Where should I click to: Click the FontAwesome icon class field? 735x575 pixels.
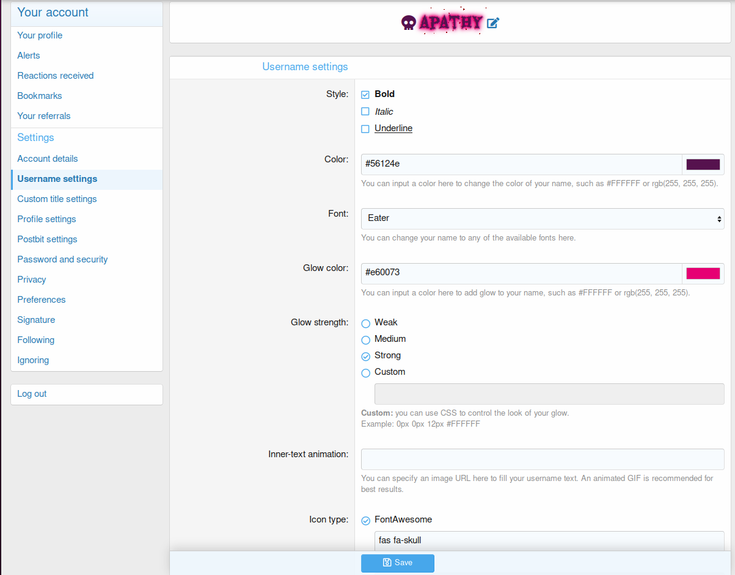click(x=548, y=540)
